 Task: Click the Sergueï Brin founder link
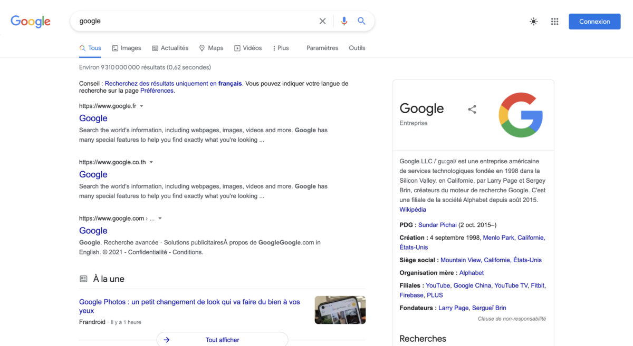tap(488, 308)
